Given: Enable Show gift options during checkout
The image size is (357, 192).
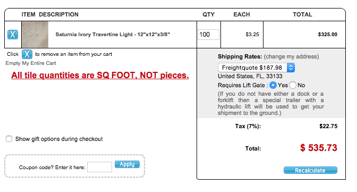Looking at the screenshot, I should 9,139.
